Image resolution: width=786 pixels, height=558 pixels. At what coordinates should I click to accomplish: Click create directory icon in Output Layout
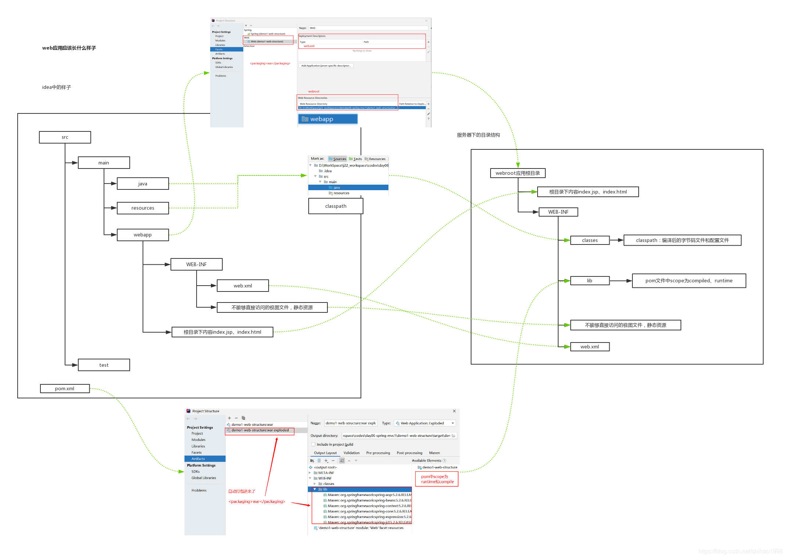point(312,460)
